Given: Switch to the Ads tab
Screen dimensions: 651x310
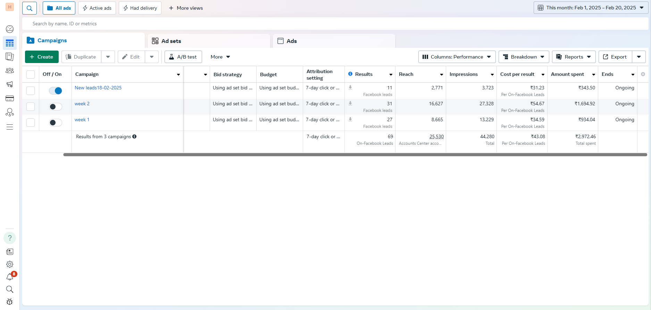Looking at the screenshot, I should 334,41.
